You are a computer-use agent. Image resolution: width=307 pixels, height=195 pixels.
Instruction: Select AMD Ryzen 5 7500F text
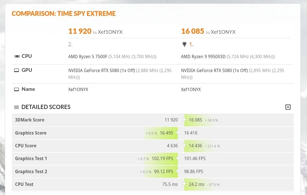(x=88, y=57)
